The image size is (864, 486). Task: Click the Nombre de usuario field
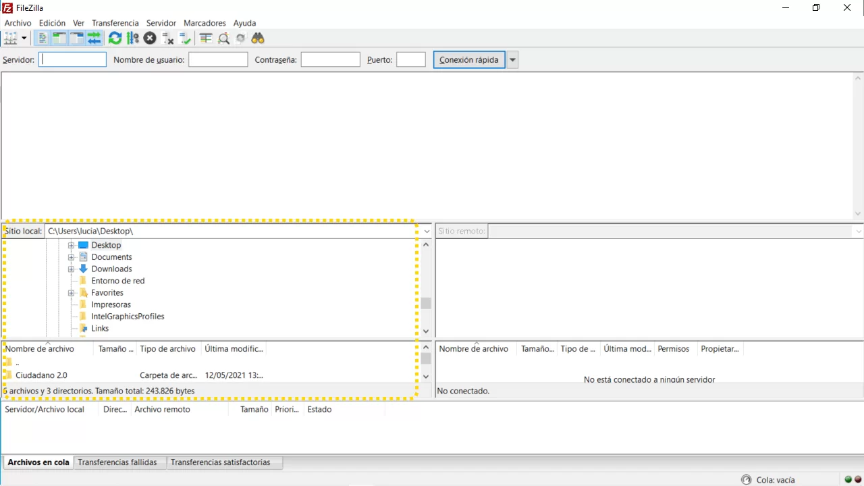[x=218, y=59]
